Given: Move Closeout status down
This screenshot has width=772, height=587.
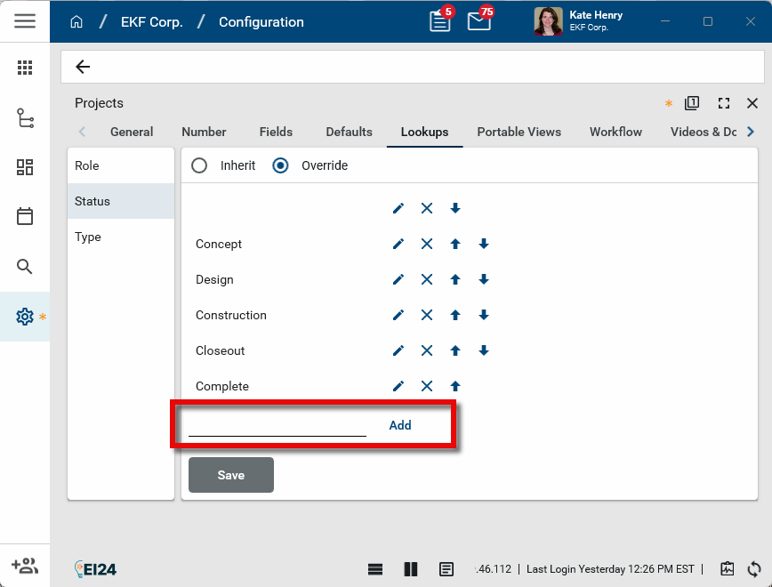Looking at the screenshot, I should pyautogui.click(x=484, y=350).
